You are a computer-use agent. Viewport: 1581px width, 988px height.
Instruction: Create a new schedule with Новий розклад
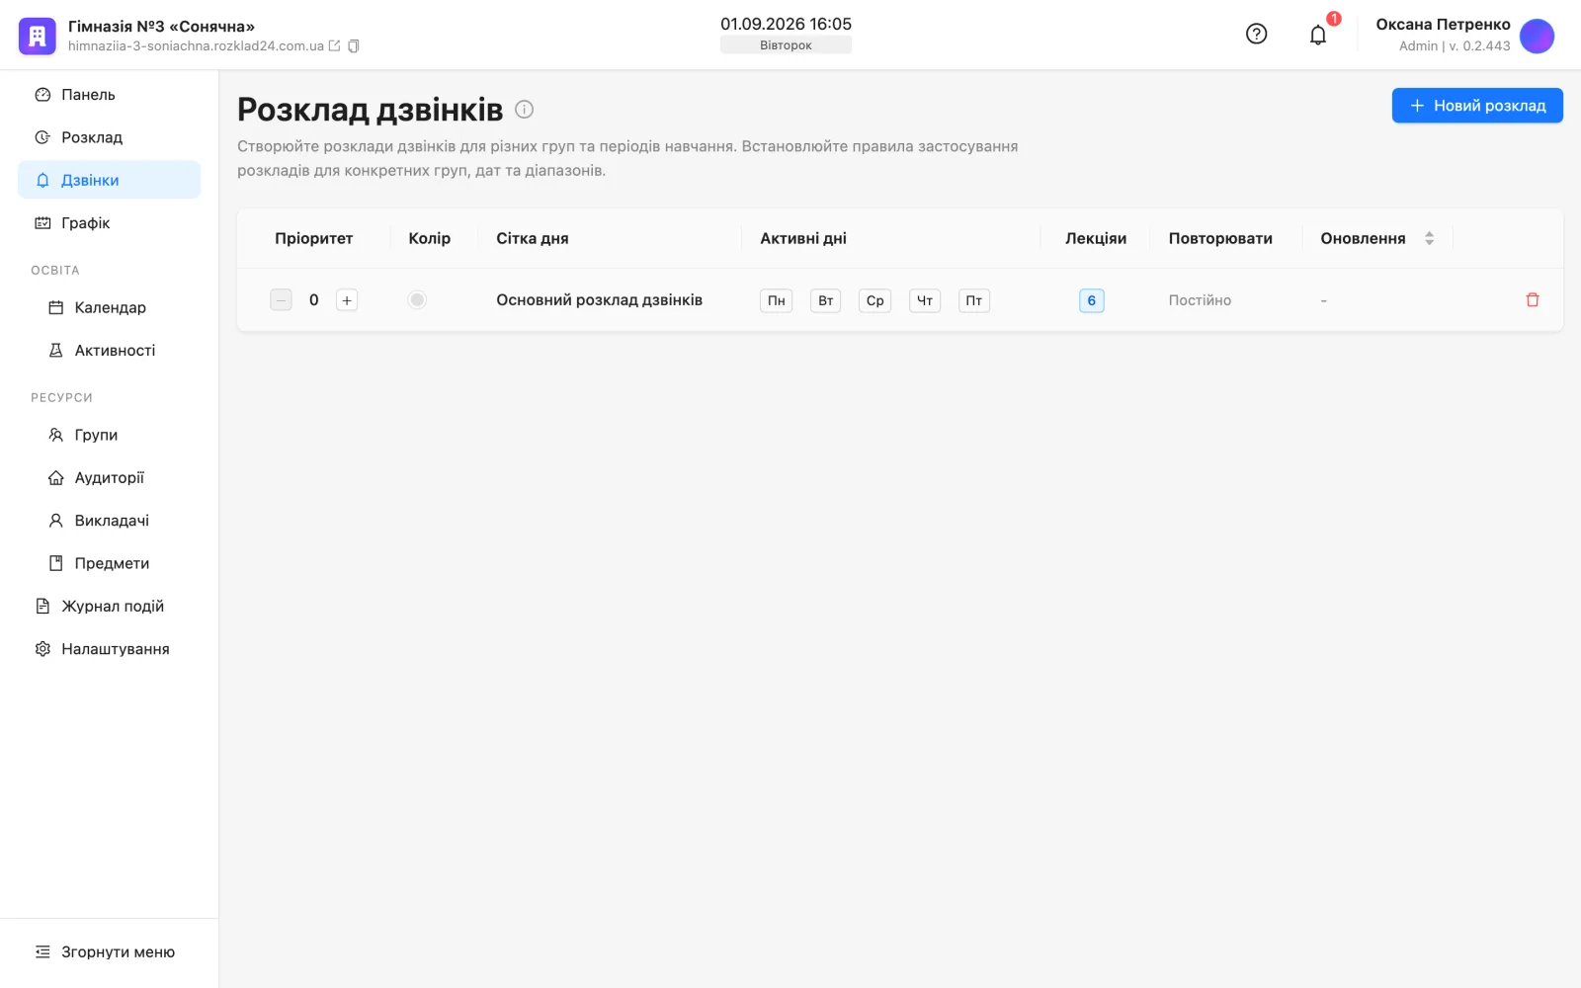(x=1477, y=106)
